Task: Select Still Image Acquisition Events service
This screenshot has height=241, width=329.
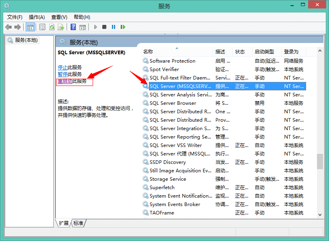Action: tap(224, 170)
